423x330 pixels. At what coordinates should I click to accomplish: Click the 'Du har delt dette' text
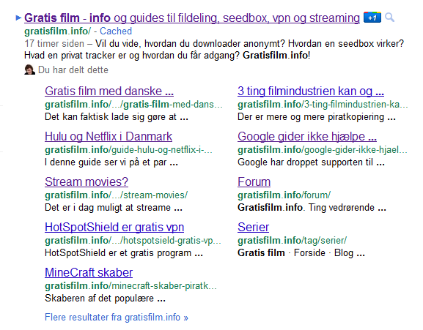click(73, 70)
